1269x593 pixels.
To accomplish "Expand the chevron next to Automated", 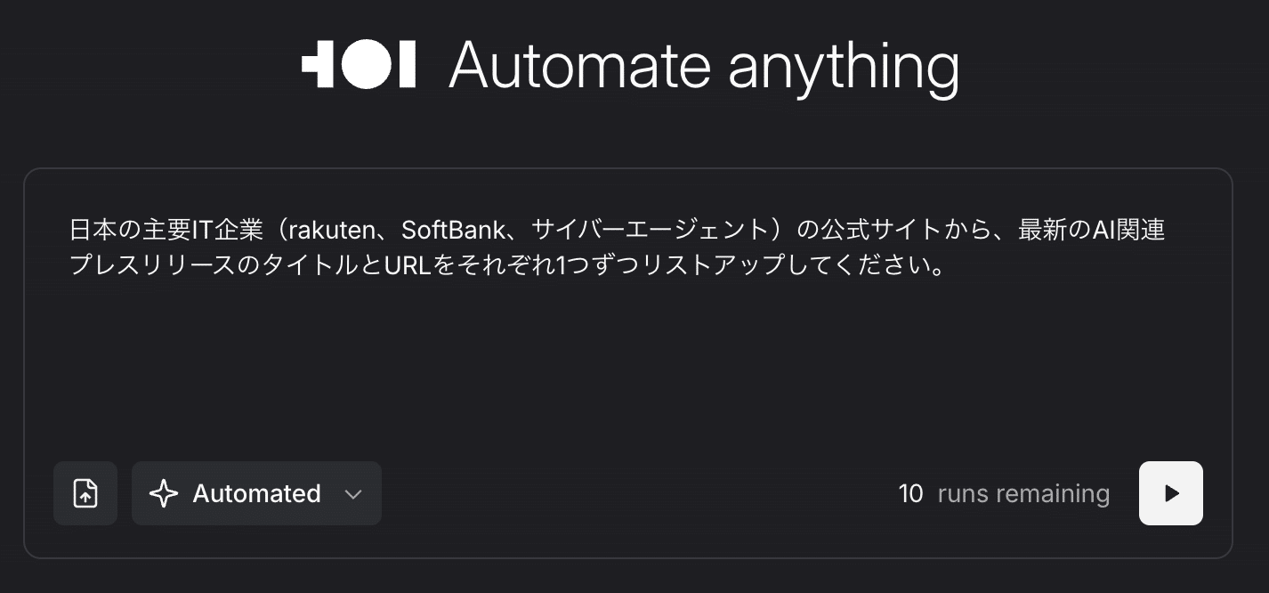I will (x=353, y=494).
